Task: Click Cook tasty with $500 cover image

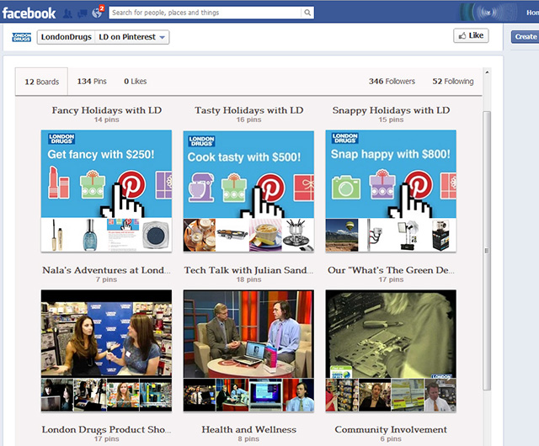Action: coord(248,174)
